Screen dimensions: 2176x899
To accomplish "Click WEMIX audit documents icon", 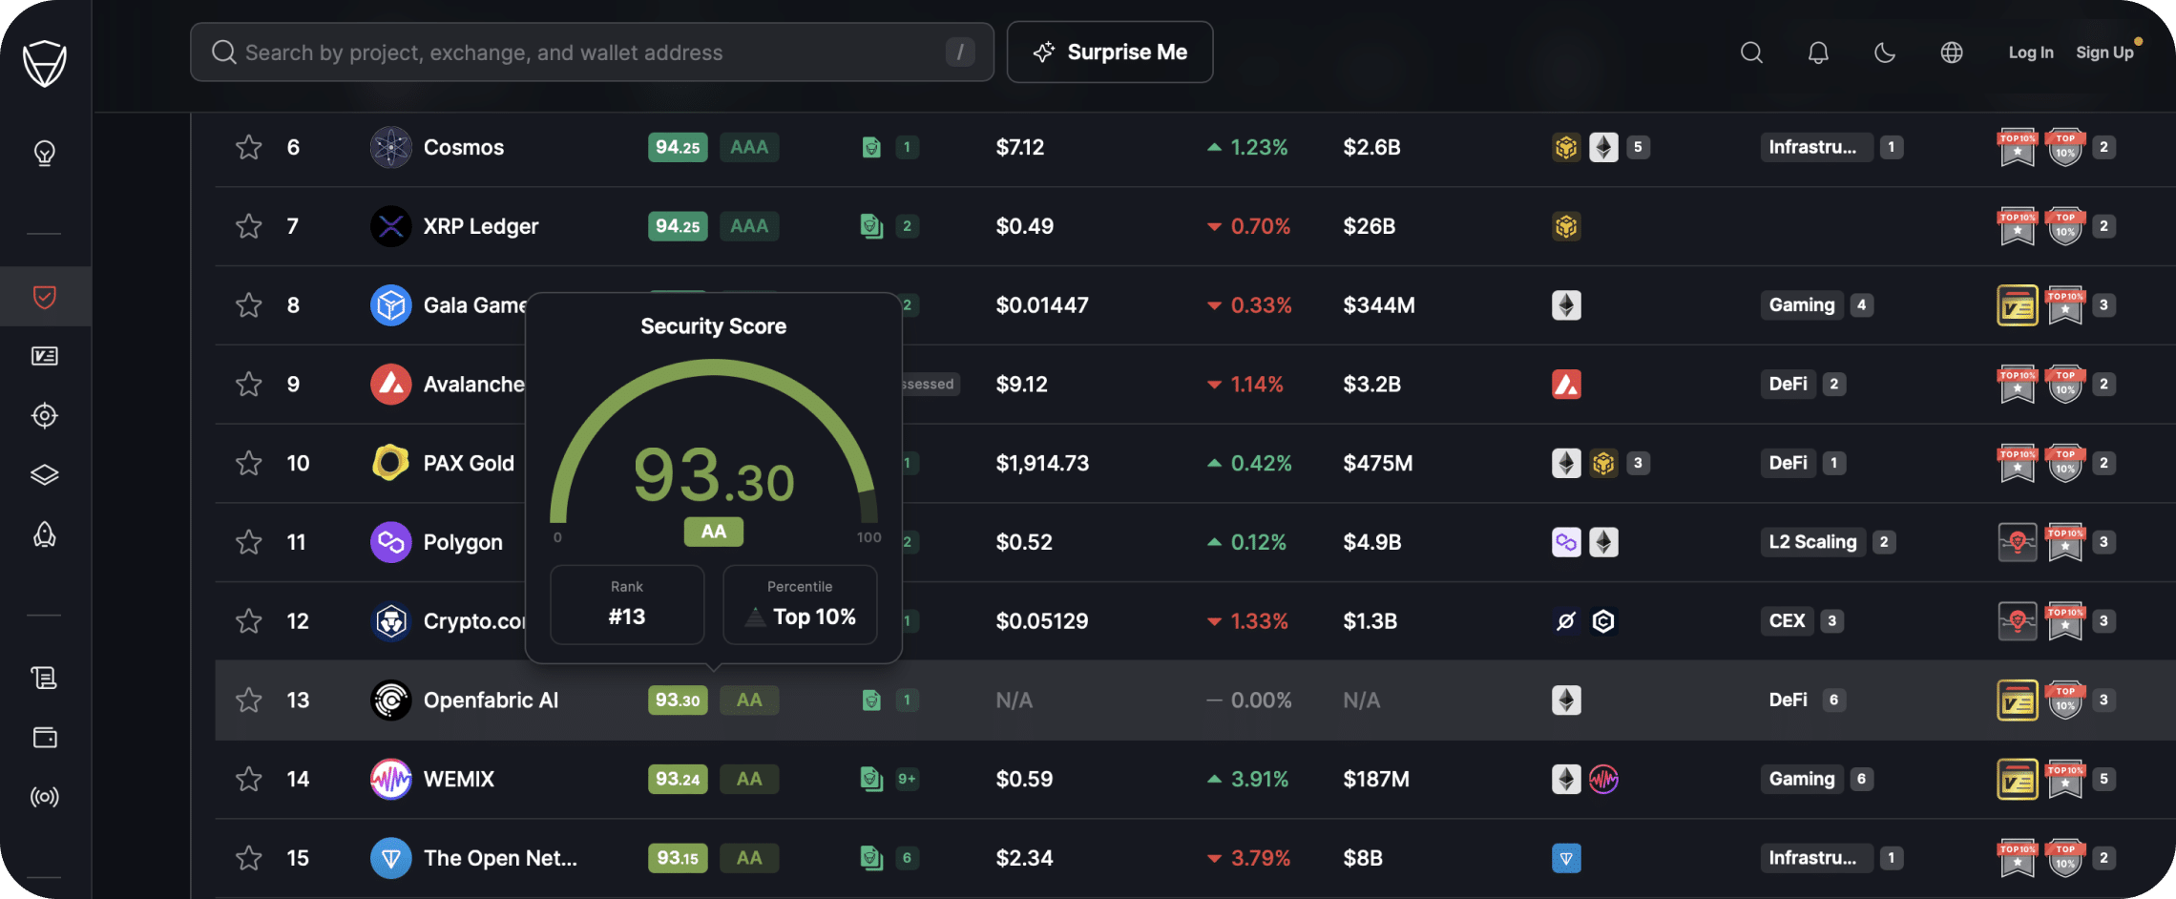I will click(871, 779).
